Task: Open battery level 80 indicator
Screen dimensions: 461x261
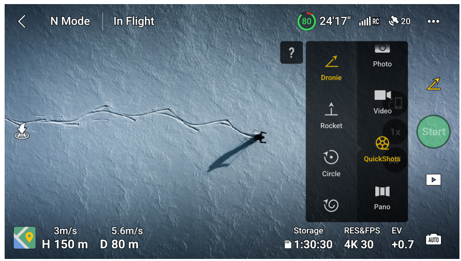Action: (x=306, y=21)
